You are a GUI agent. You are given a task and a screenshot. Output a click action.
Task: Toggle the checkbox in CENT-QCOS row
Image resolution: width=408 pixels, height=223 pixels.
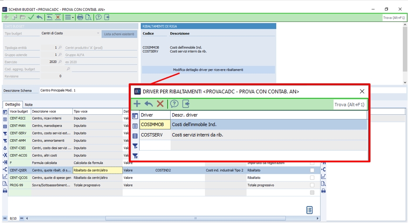coord(312,178)
